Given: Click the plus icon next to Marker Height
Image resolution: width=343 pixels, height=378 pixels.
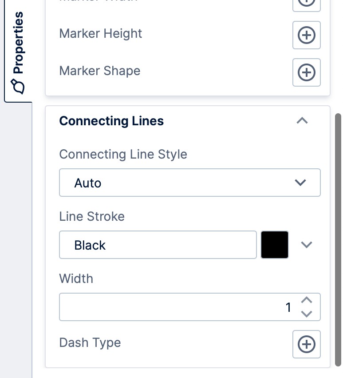Looking at the screenshot, I should click(x=306, y=35).
